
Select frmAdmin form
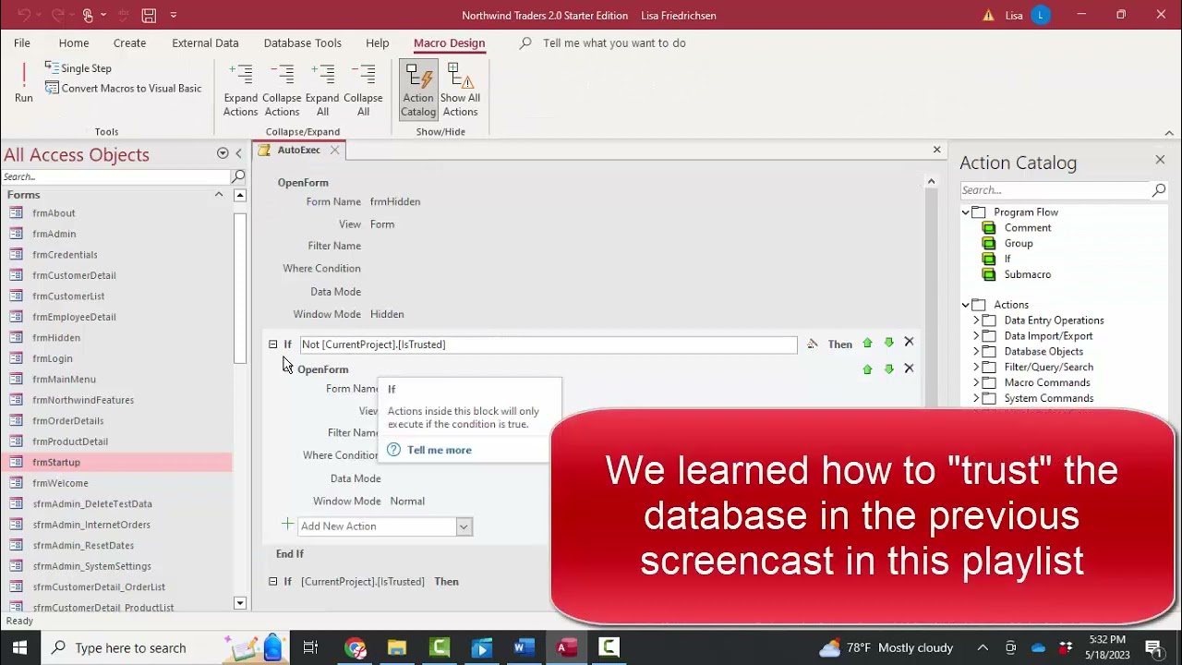point(54,235)
